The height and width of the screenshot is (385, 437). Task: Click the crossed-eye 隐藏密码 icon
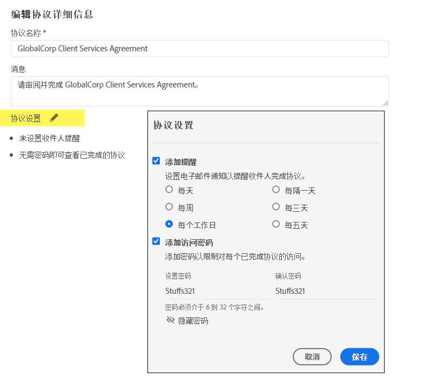[x=170, y=320]
